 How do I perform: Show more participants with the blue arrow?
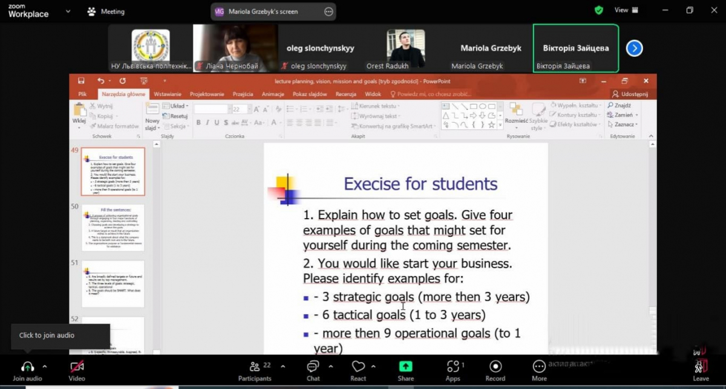point(634,48)
